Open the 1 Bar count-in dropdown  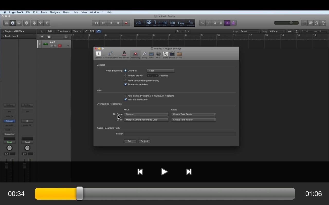(161, 71)
